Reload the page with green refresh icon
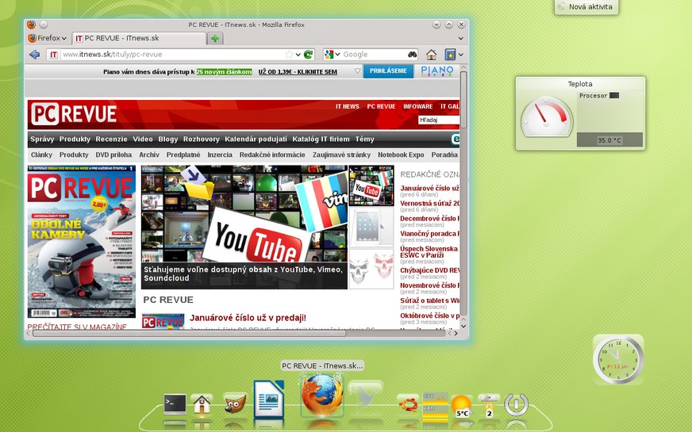Viewport: 692px width, 432px height. (x=308, y=54)
